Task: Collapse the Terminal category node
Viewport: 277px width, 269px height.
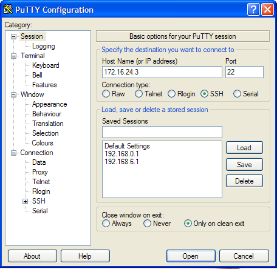Action: pos(13,56)
